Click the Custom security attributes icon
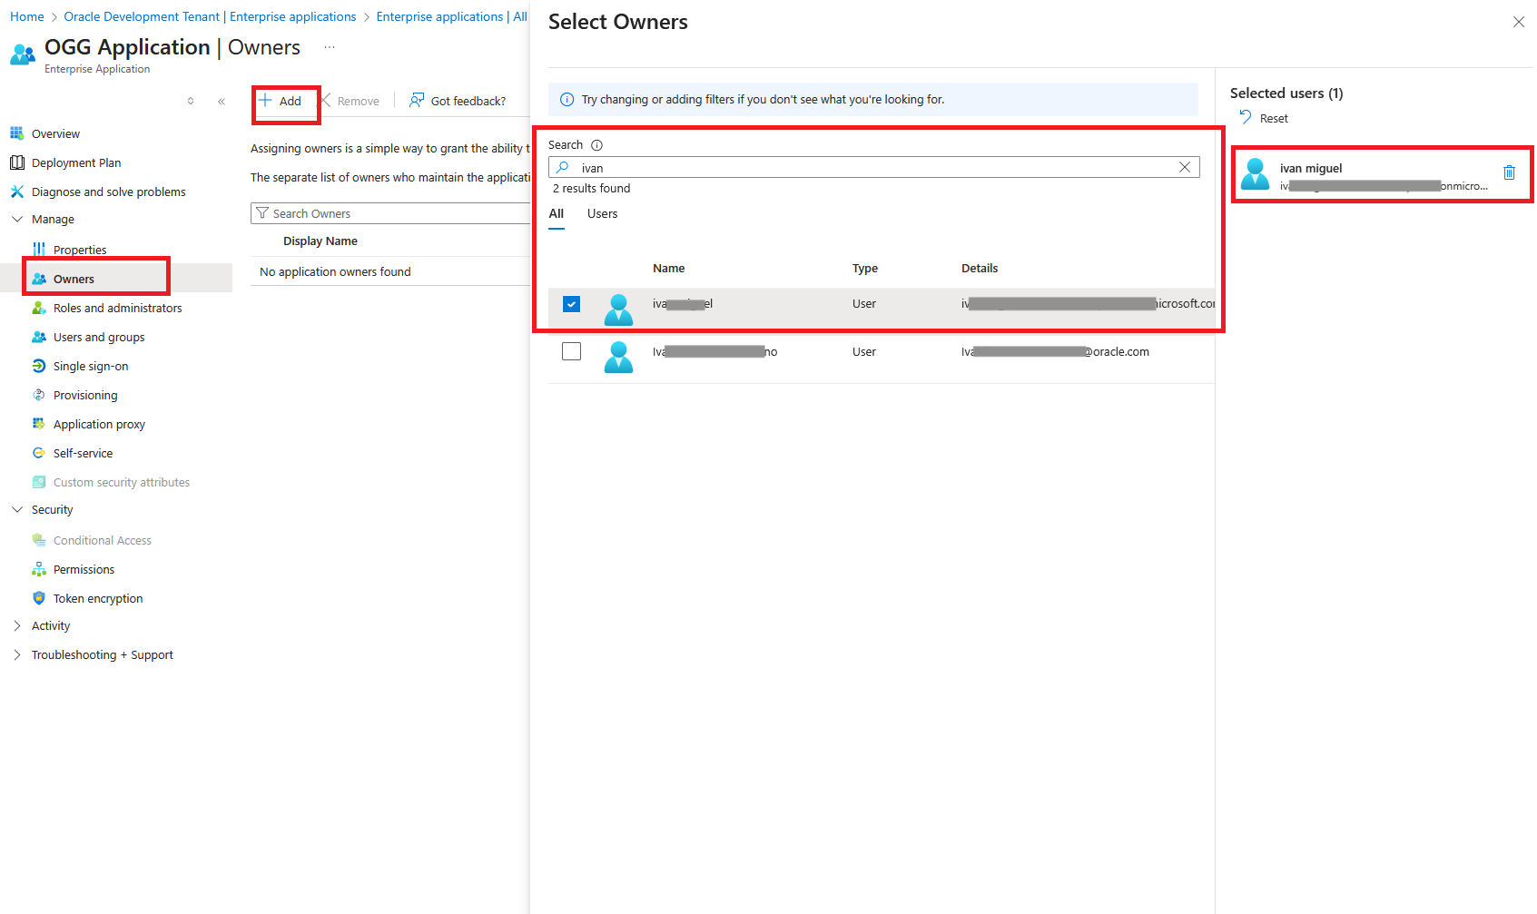 click(39, 482)
